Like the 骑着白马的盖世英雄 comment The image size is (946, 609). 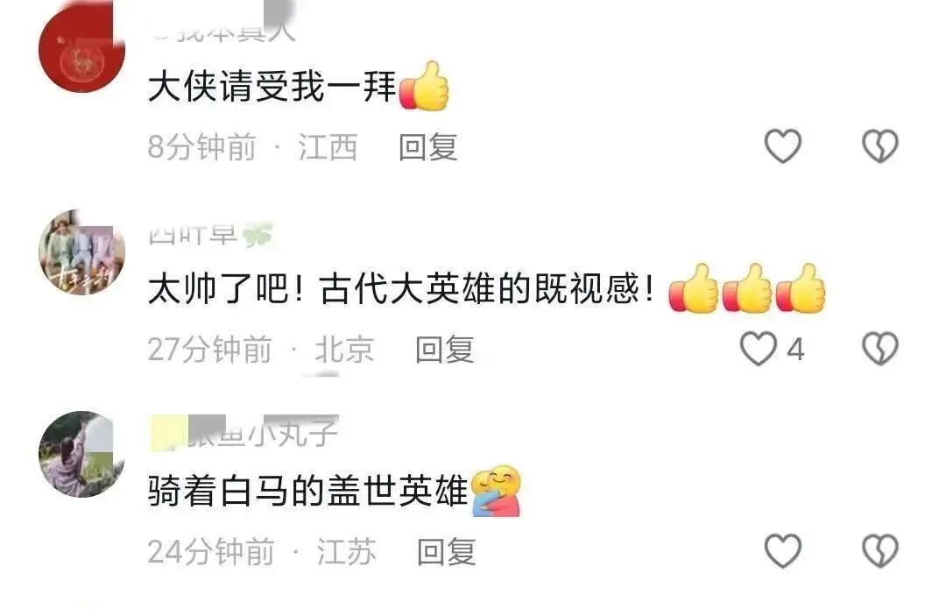click(782, 550)
